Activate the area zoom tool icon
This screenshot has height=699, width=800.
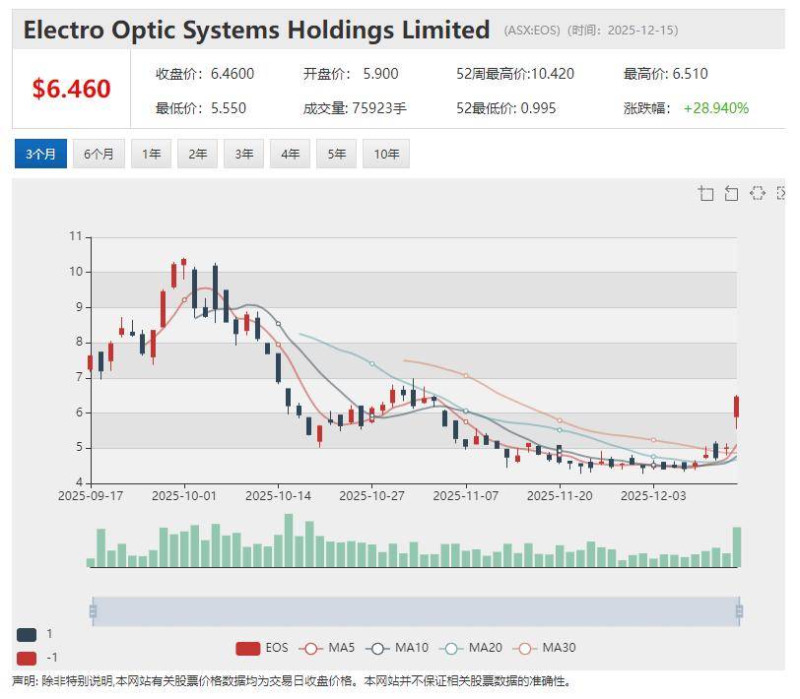point(705,193)
